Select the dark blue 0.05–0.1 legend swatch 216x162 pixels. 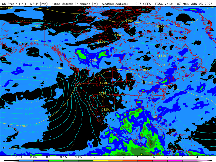coord(41,161)
